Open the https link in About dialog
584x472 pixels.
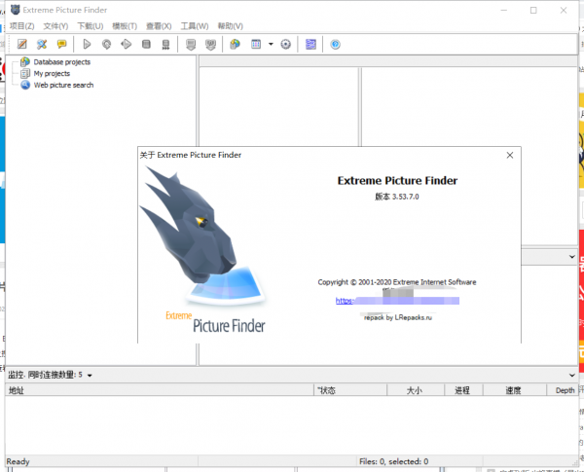pyautogui.click(x=397, y=301)
